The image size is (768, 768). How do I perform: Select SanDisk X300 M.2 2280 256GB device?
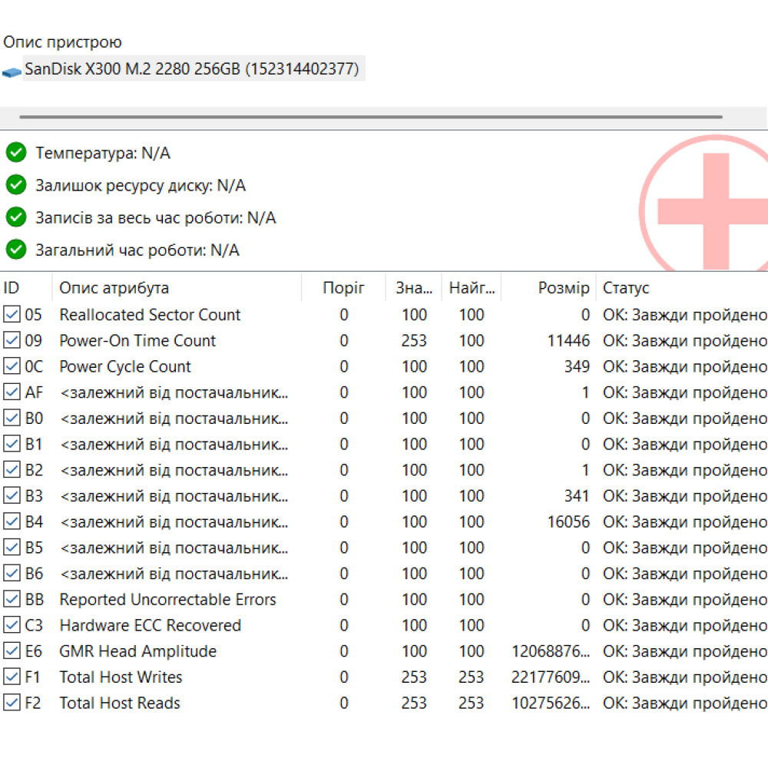(192, 69)
